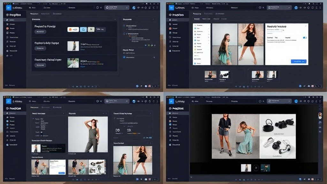Click pill button under third card heading
The image size is (327, 184).
click(x=40, y=65)
